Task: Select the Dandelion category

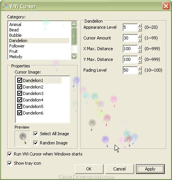Action: pos(39,41)
